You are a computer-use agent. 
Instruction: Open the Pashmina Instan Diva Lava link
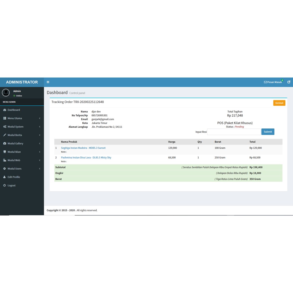pyautogui.click(x=86, y=158)
